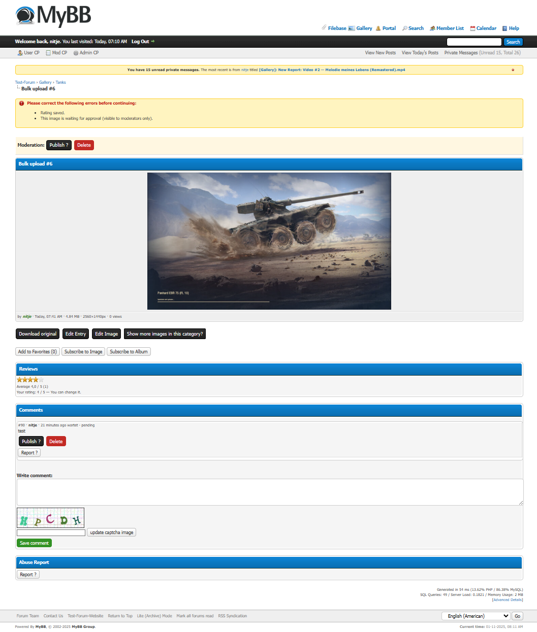This screenshot has height=632, width=537.
Task: Expand Show more images in this category
Action: pos(165,334)
